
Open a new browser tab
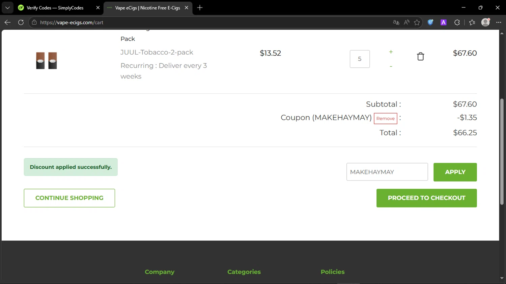(x=200, y=8)
